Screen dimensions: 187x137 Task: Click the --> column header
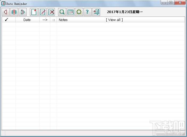pyautogui.click(x=45, y=20)
